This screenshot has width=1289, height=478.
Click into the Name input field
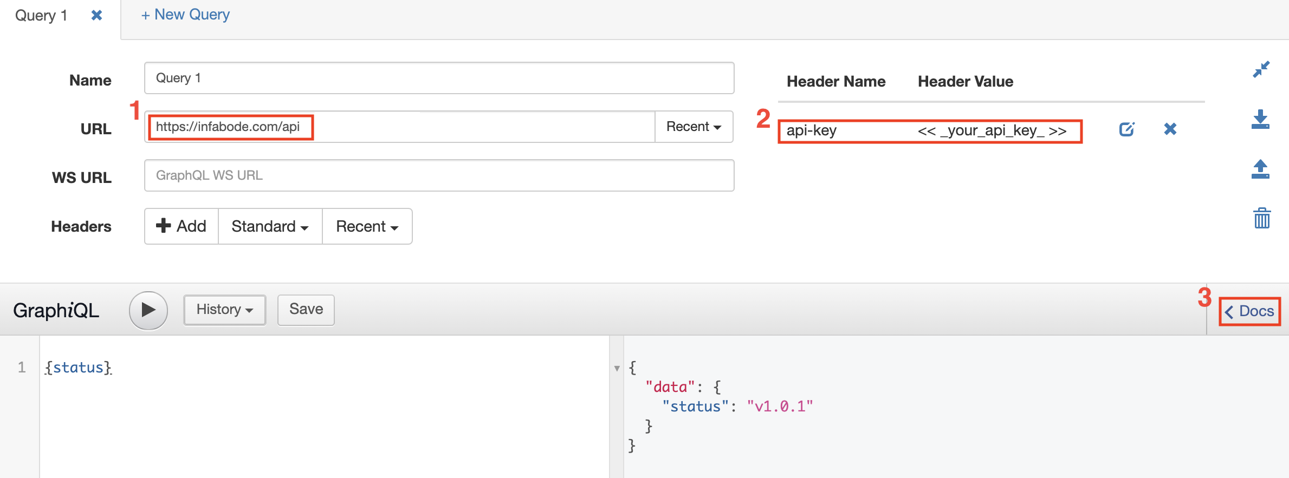439,78
